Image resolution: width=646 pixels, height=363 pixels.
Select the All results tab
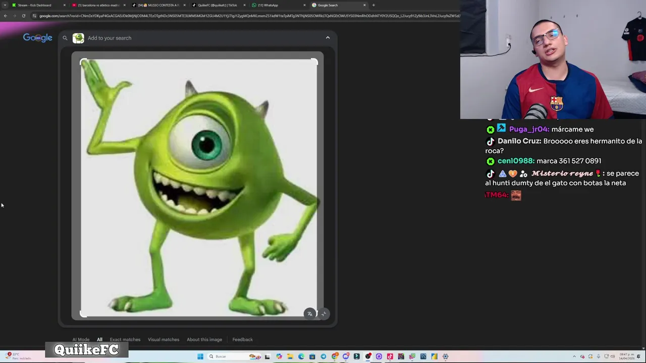tap(99, 339)
